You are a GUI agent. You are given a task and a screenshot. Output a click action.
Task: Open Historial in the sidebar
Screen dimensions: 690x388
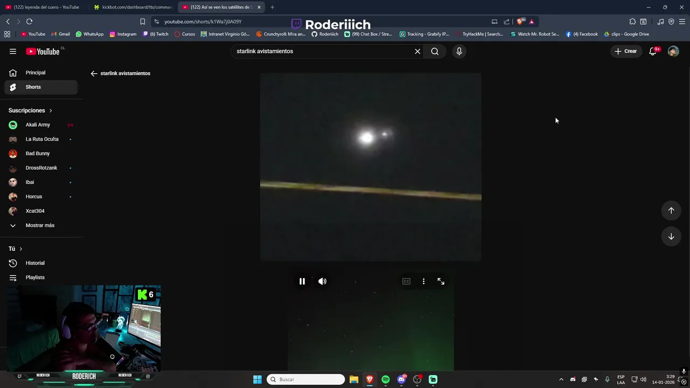(41, 263)
